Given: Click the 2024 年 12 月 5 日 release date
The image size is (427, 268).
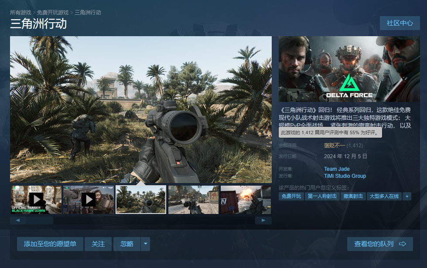Looking at the screenshot, I should (x=345, y=156).
